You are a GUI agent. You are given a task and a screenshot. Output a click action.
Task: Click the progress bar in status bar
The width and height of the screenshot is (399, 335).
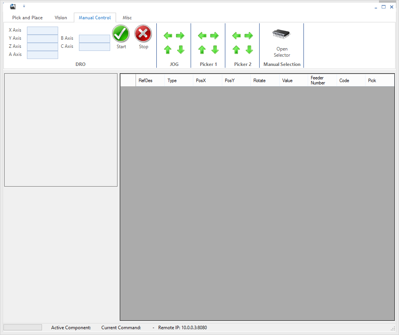pyautogui.click(x=23, y=327)
